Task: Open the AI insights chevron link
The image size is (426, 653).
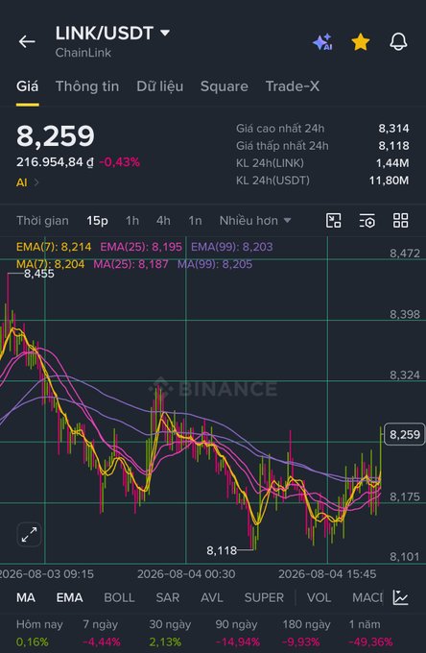Action: (x=28, y=182)
